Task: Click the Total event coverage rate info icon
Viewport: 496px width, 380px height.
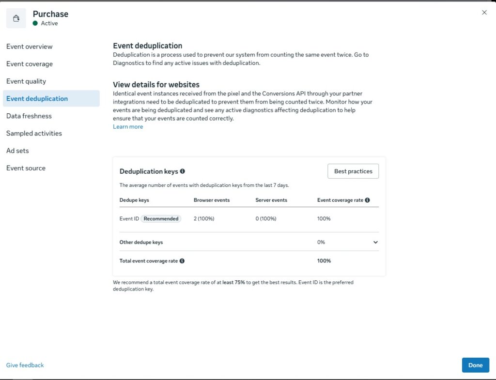Action: click(x=182, y=261)
